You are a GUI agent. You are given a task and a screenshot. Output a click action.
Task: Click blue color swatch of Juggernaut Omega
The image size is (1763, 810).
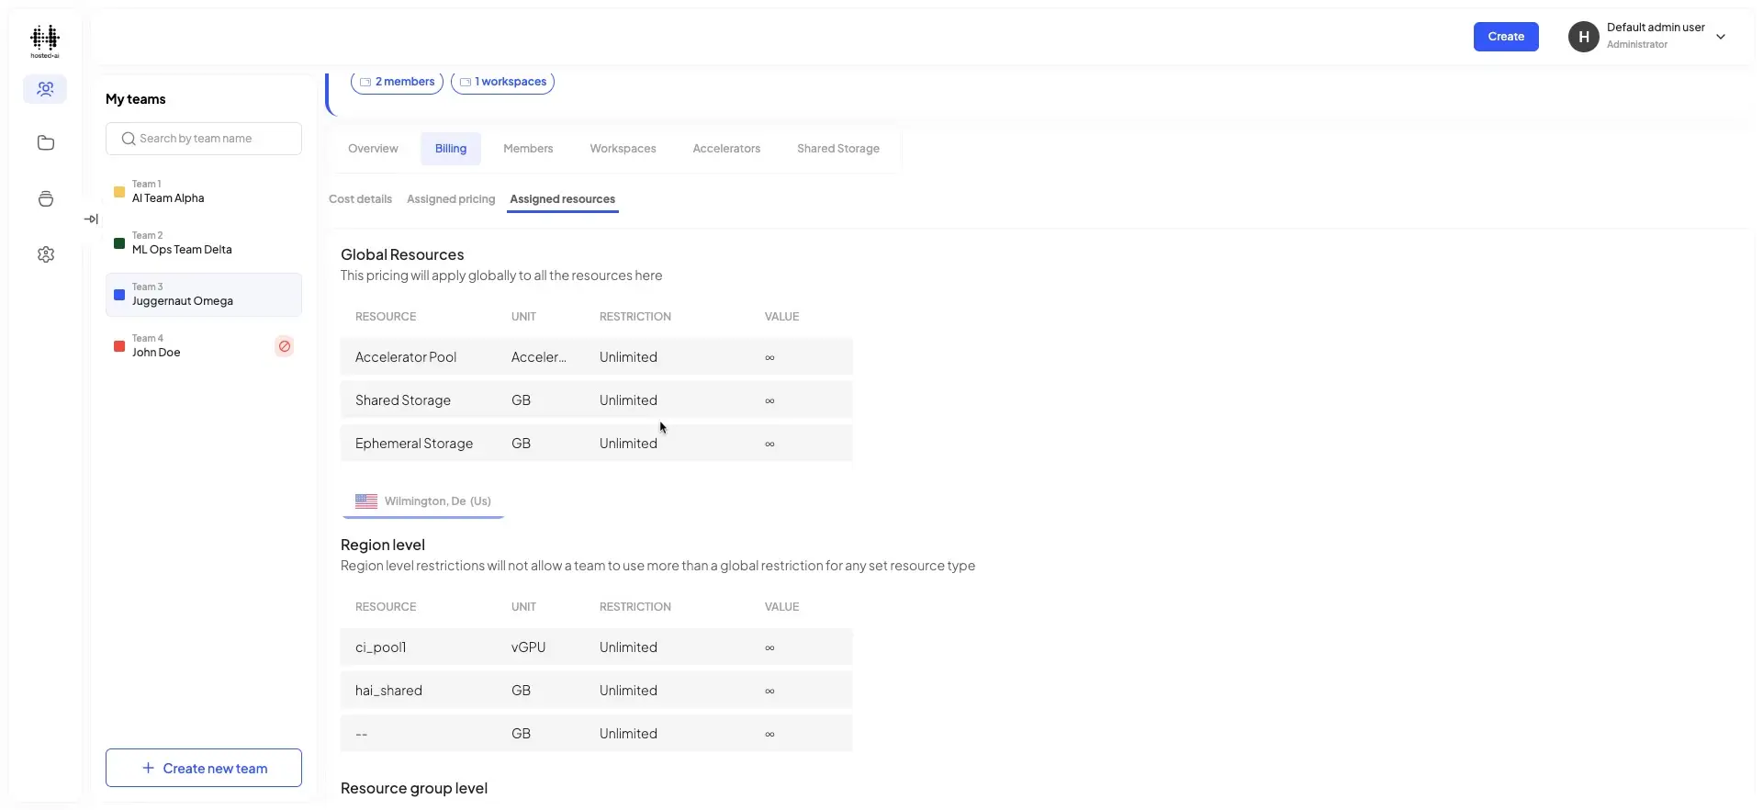[119, 295]
